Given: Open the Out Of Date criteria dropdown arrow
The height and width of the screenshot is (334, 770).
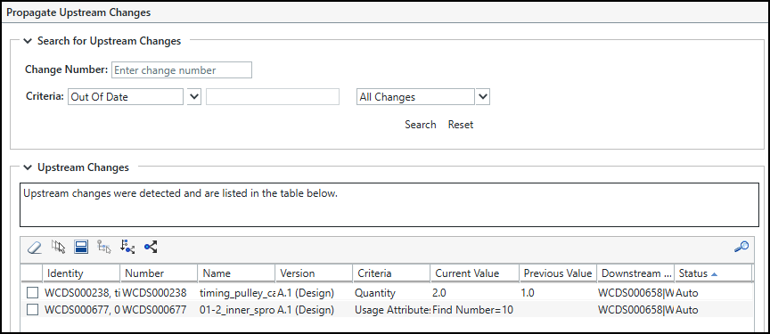Looking at the screenshot, I should click(x=194, y=96).
